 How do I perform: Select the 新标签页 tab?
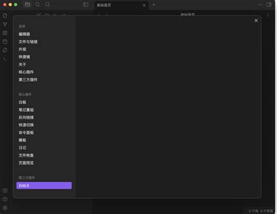coord(122,5)
